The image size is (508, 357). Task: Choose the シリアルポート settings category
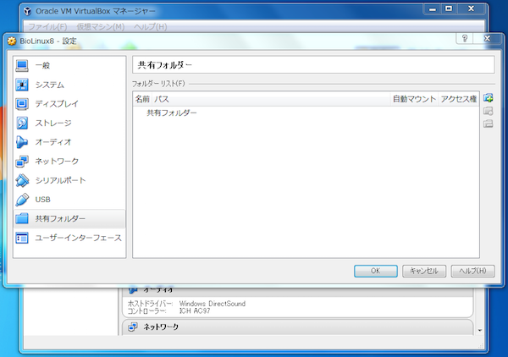coord(69,180)
